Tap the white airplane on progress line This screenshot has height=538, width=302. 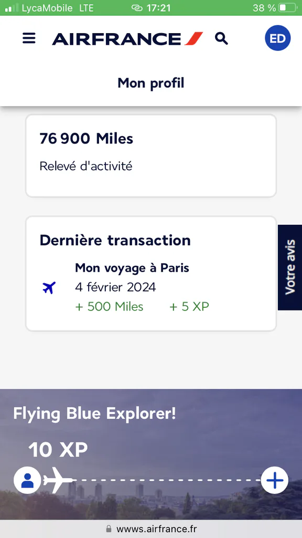[58, 480]
